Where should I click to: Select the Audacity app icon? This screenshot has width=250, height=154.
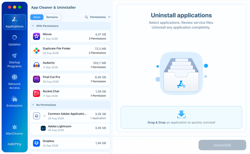[36, 65]
